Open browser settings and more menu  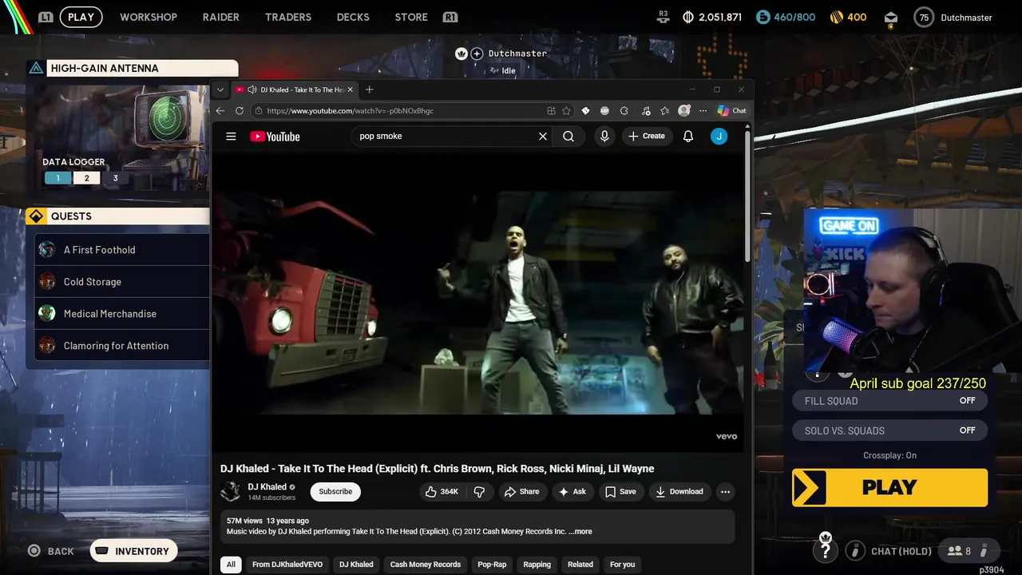coord(703,111)
